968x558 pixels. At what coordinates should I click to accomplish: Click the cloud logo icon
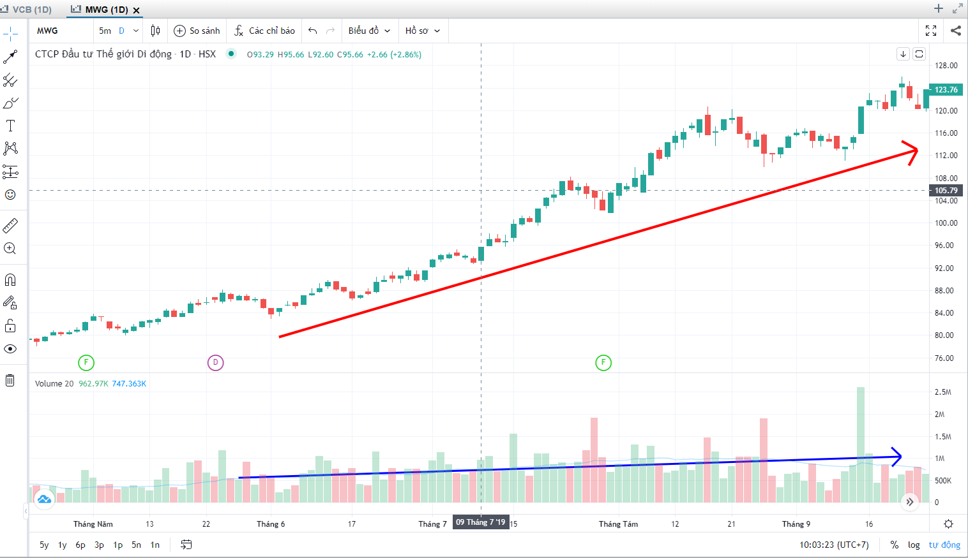[x=44, y=499]
